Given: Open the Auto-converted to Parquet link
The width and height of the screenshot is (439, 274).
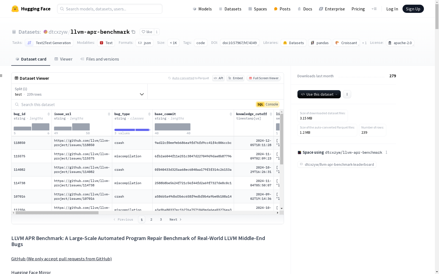Looking at the screenshot, I should coord(183,78).
